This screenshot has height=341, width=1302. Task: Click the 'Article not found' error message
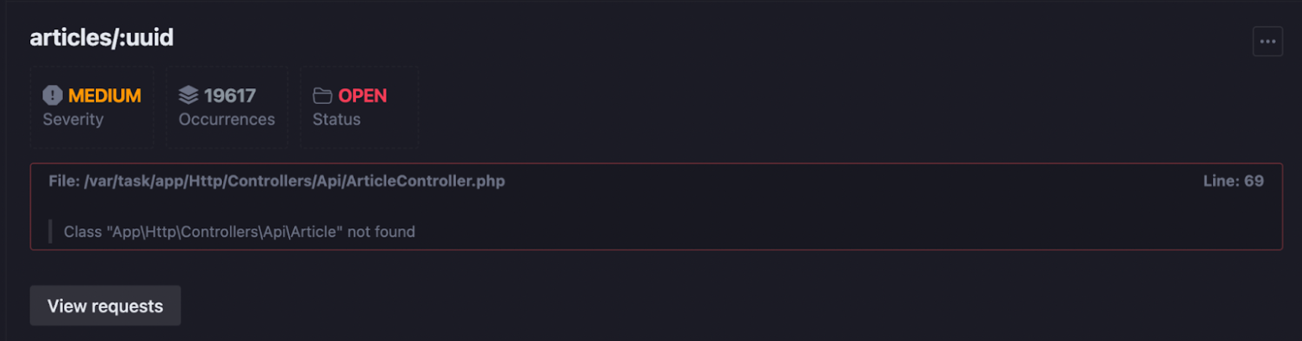click(239, 231)
